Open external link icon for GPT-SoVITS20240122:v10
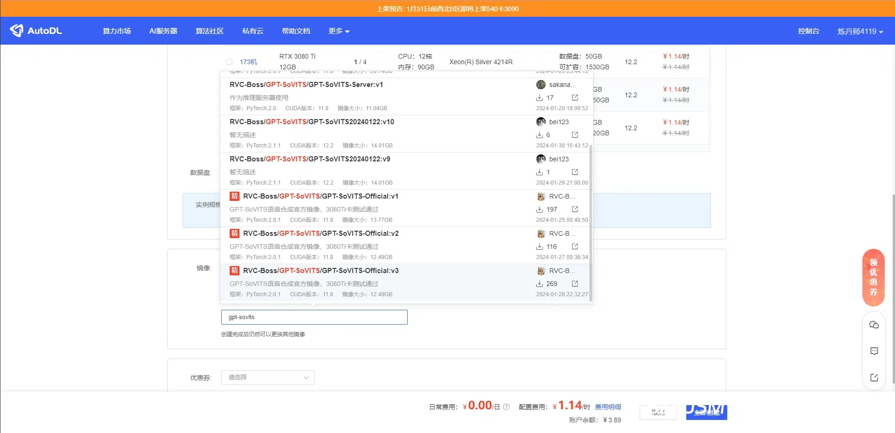This screenshot has height=433, width=895. pos(575,135)
